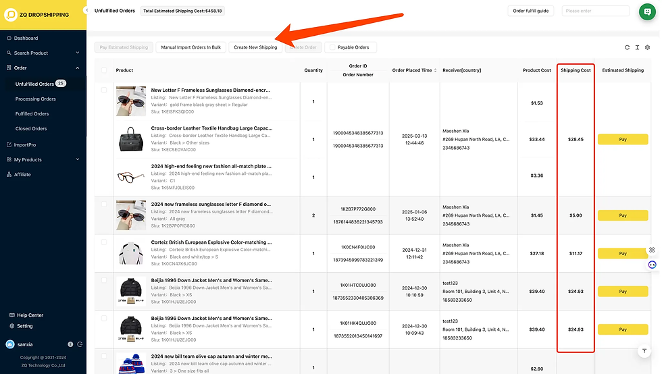Viewport: 662px width, 374px height.
Task: Click product title Cross-border Leather Textile Handbag
Action: 211,128
